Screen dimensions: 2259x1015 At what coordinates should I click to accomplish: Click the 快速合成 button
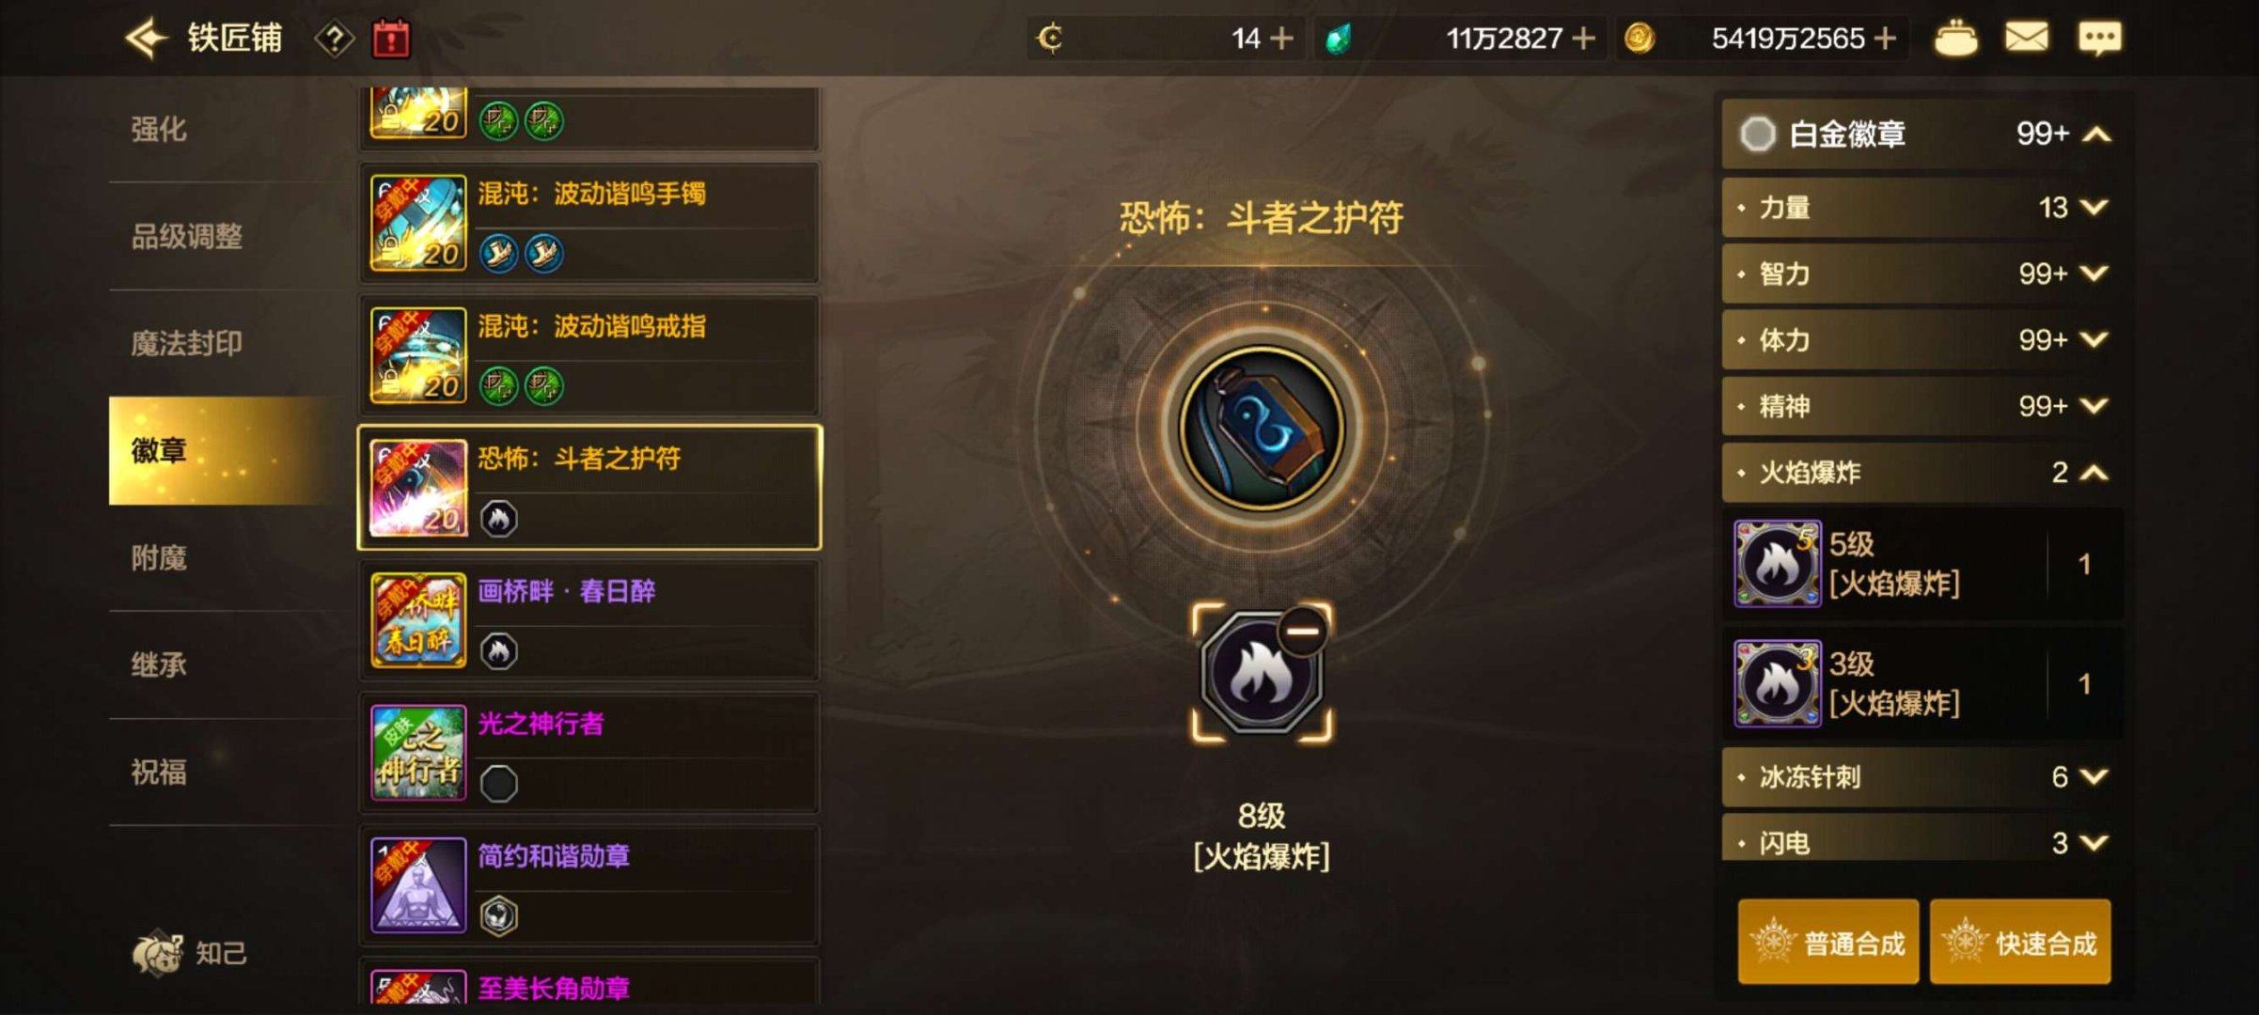click(x=2020, y=942)
